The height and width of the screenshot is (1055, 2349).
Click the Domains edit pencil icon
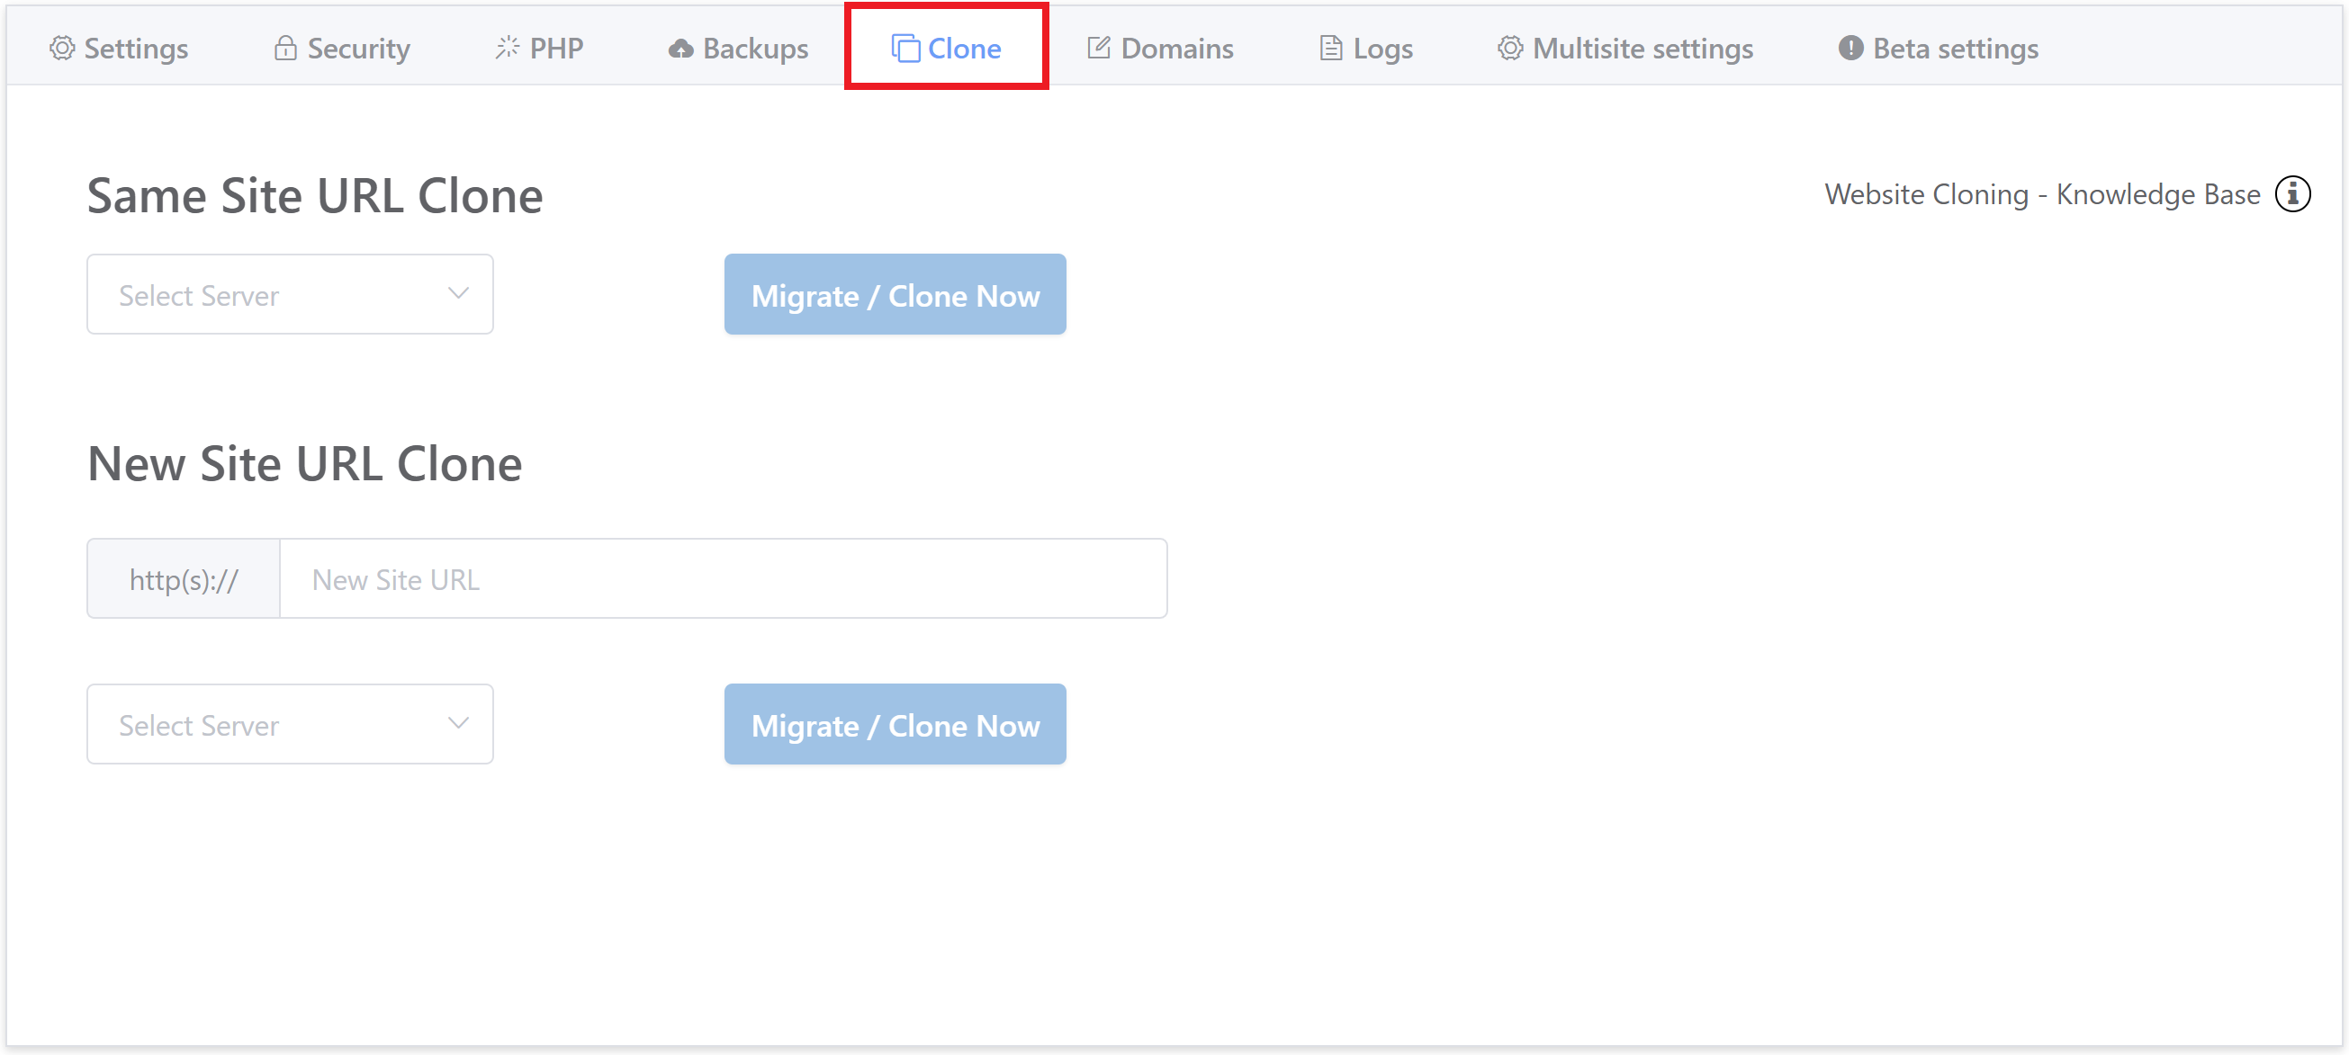click(1099, 48)
